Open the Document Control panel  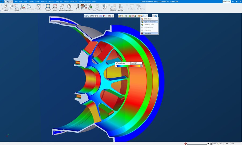[x=6, y=7]
